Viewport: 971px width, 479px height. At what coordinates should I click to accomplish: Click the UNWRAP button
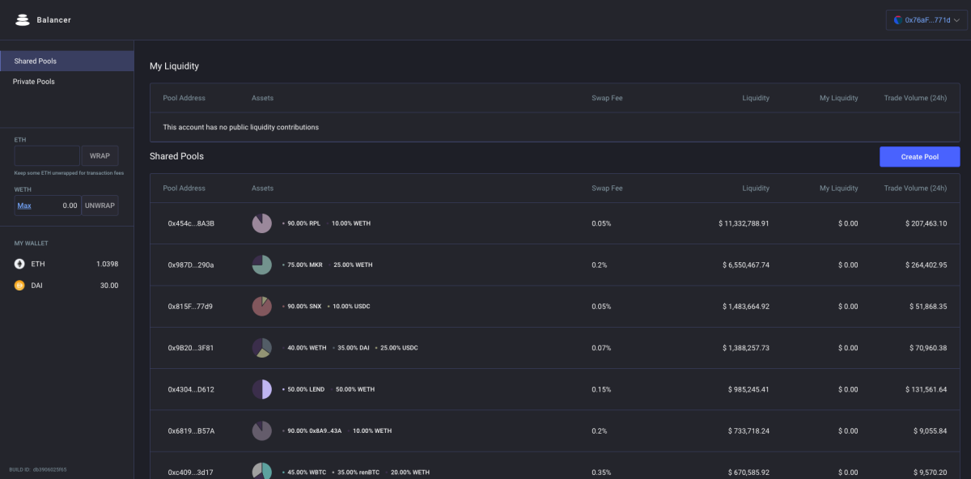pos(100,206)
